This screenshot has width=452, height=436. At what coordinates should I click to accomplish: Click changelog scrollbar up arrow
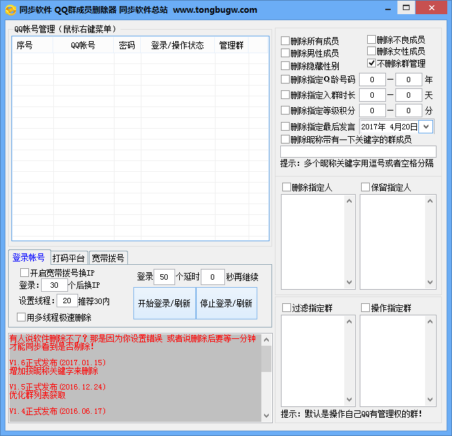[x=266, y=340]
